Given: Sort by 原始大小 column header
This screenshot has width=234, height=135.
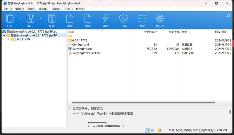Looking at the screenshot, I should 174,32.
